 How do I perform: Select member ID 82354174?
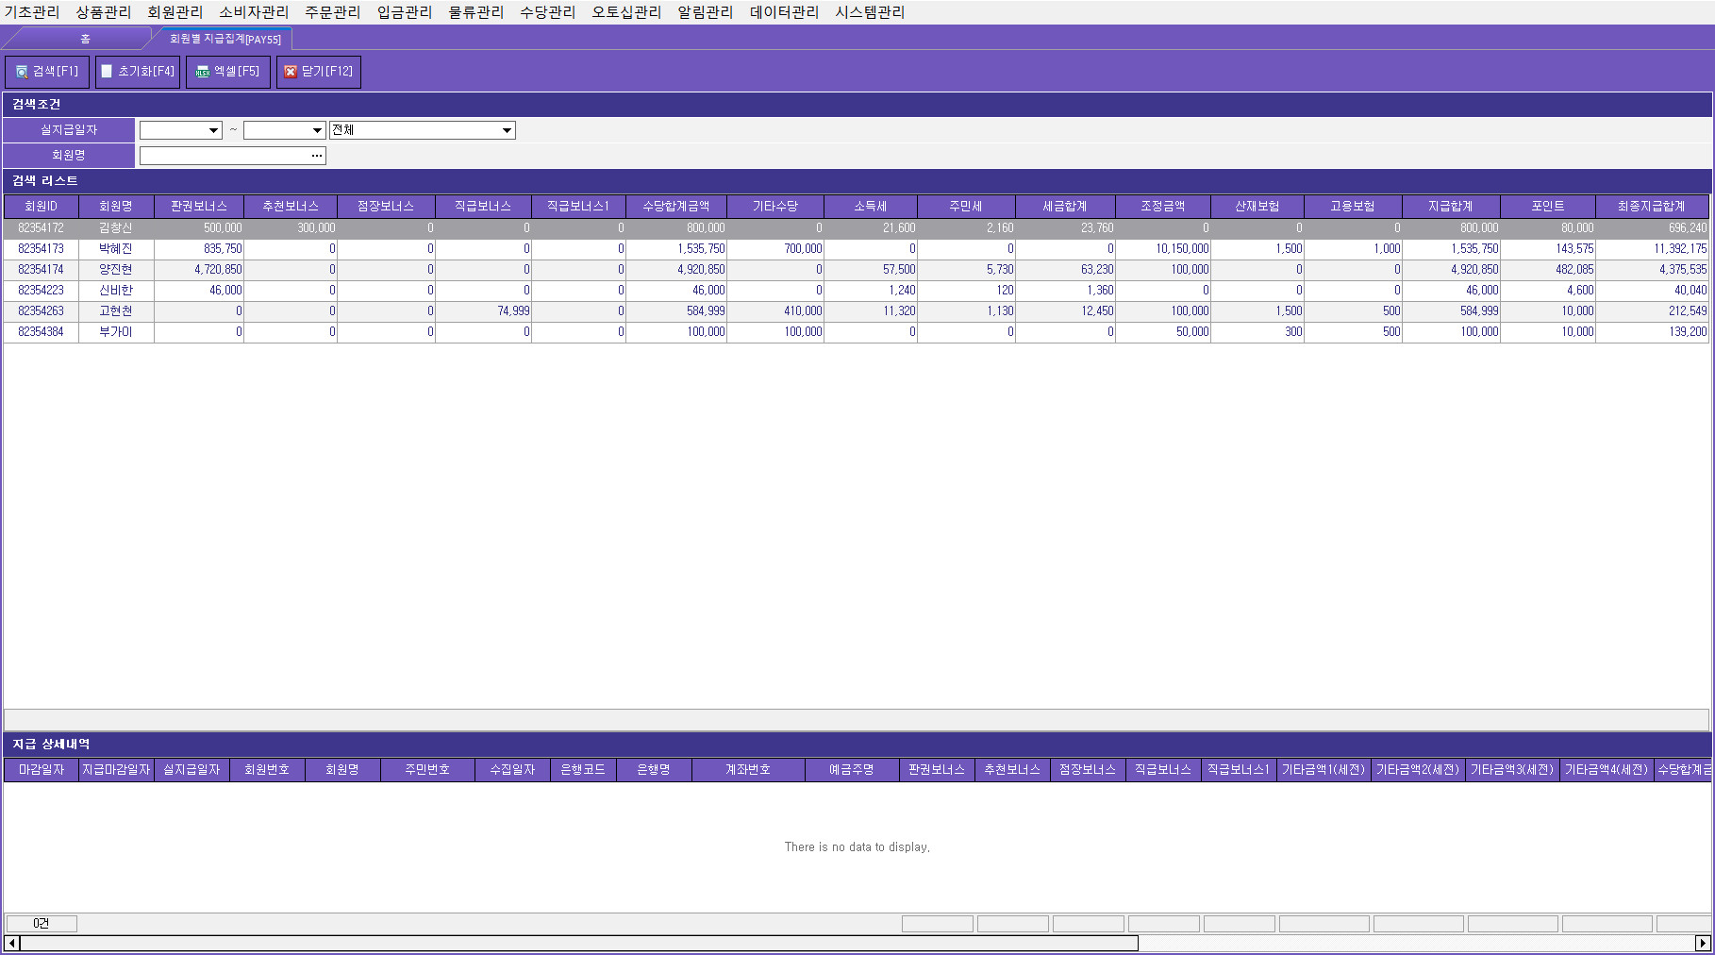click(42, 270)
